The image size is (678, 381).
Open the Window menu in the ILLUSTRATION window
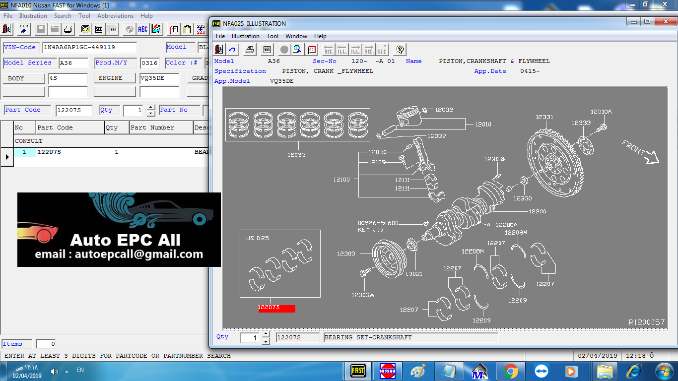[296, 36]
